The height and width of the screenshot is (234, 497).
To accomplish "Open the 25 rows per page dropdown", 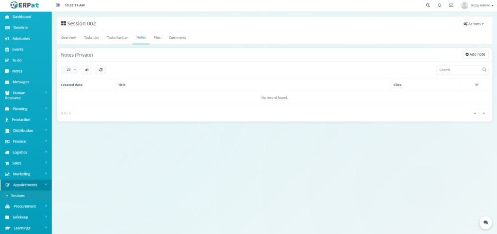I will (x=69, y=70).
